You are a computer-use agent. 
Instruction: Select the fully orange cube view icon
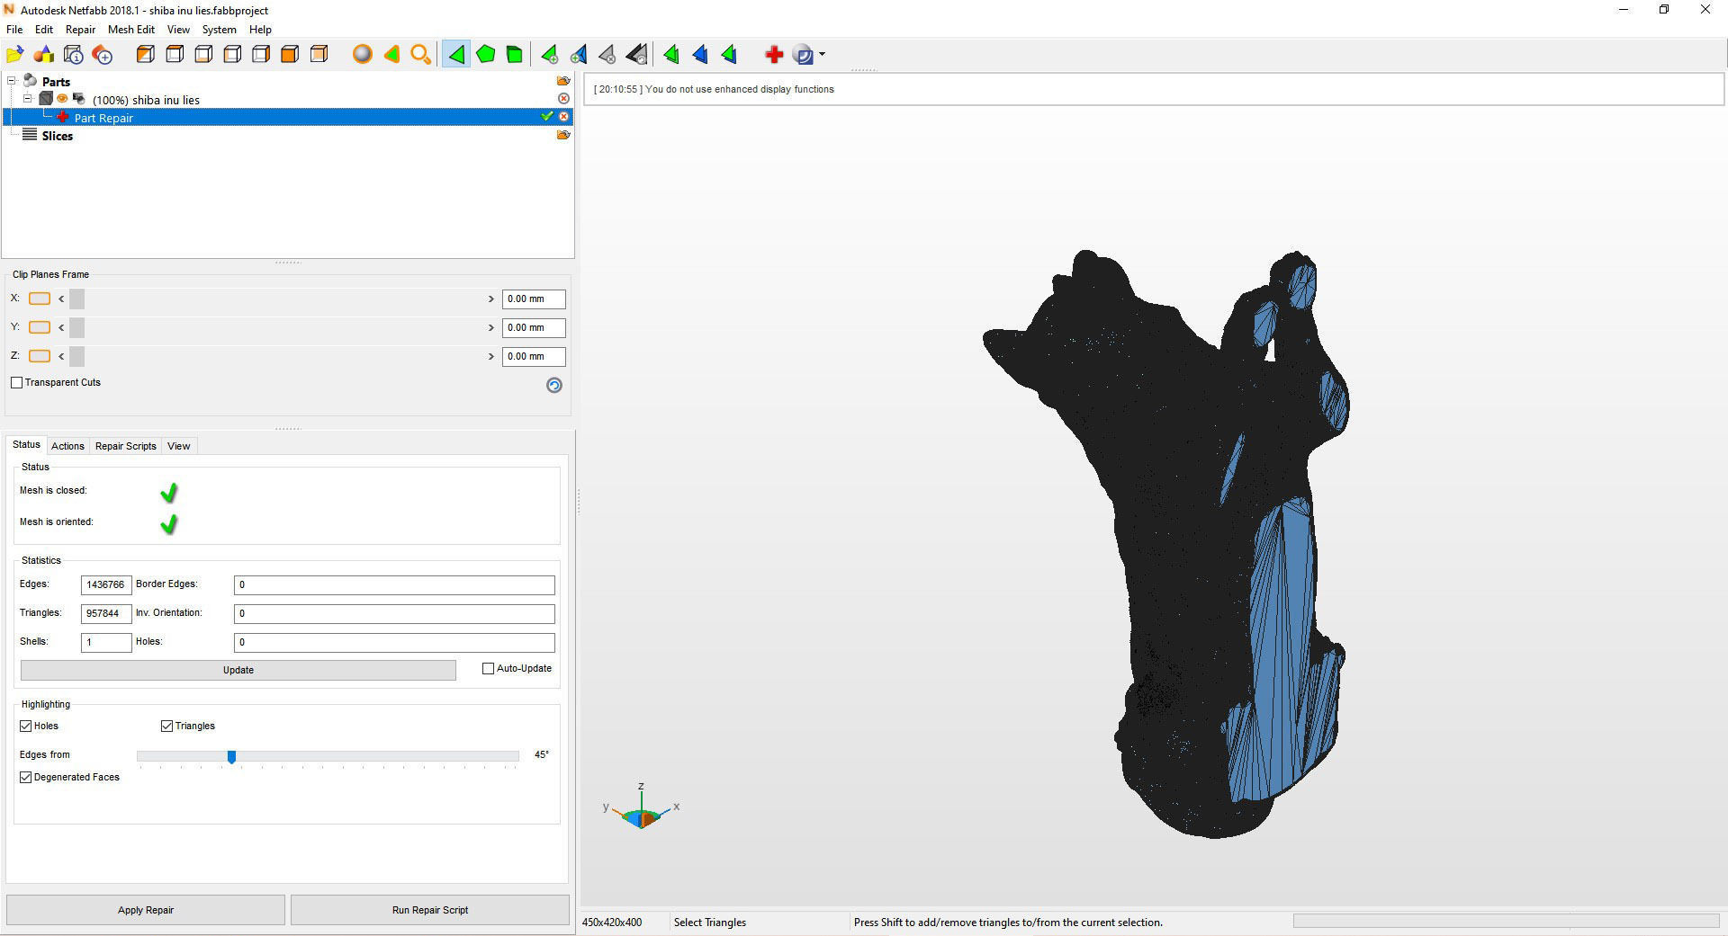point(290,55)
